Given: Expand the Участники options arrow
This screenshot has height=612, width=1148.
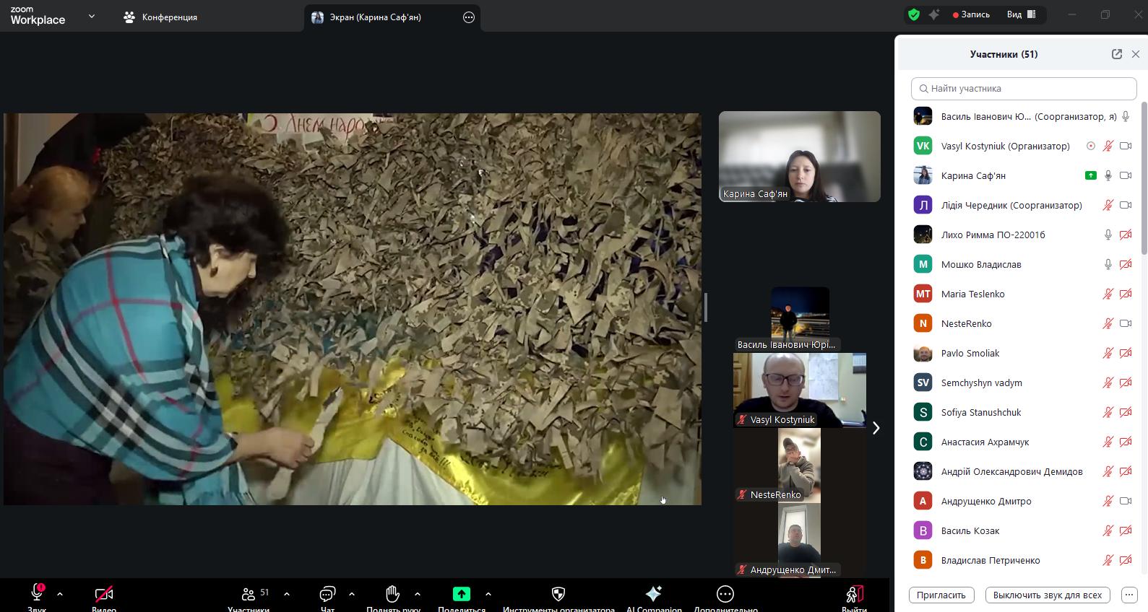Looking at the screenshot, I should coord(287,594).
